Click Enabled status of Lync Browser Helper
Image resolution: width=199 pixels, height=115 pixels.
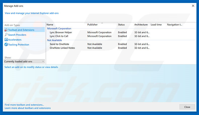coord(122,32)
